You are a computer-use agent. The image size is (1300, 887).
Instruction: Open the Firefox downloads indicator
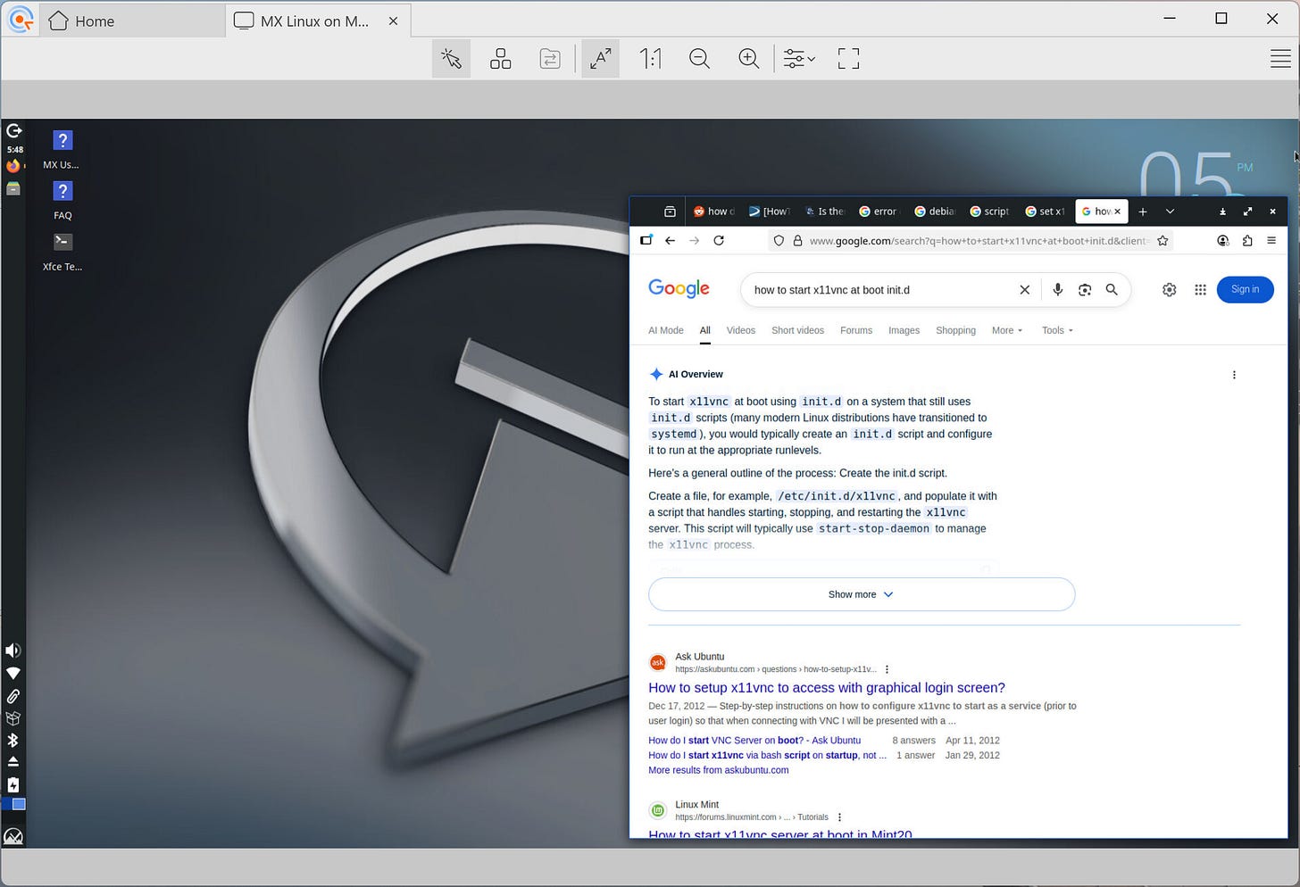pos(1222,211)
